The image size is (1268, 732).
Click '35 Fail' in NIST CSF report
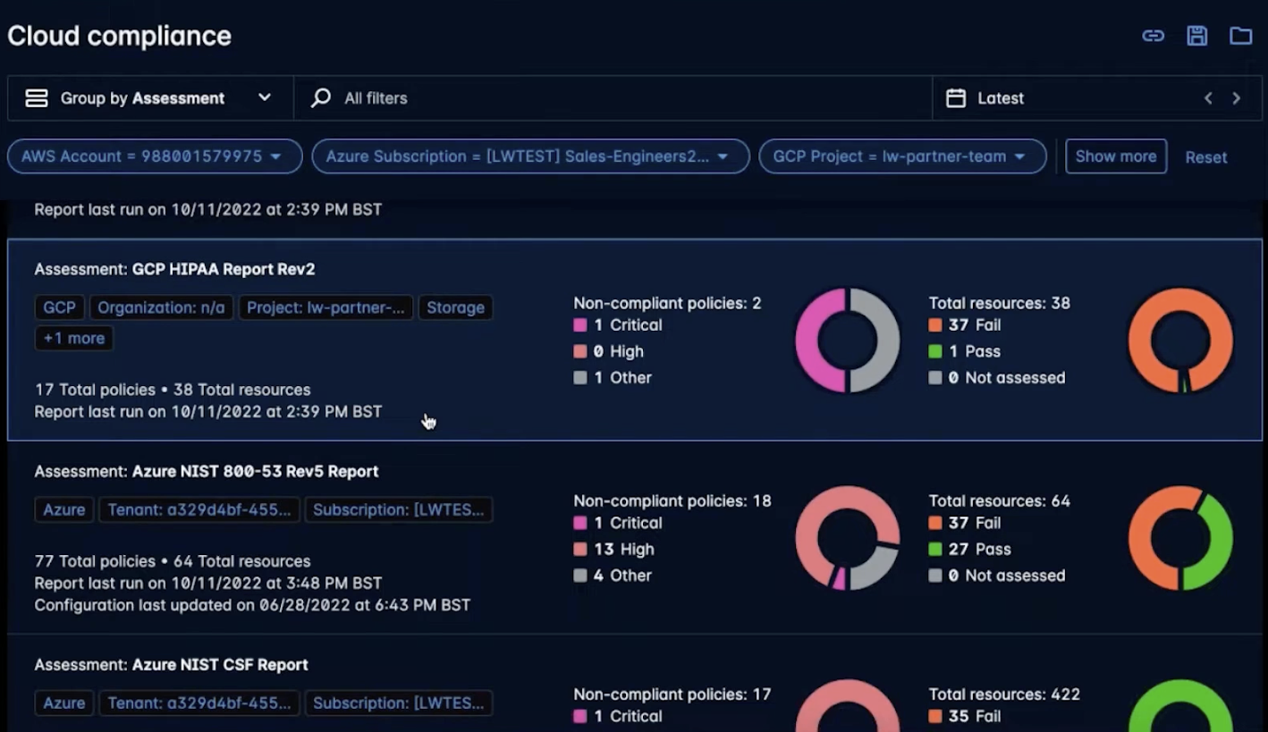point(975,716)
